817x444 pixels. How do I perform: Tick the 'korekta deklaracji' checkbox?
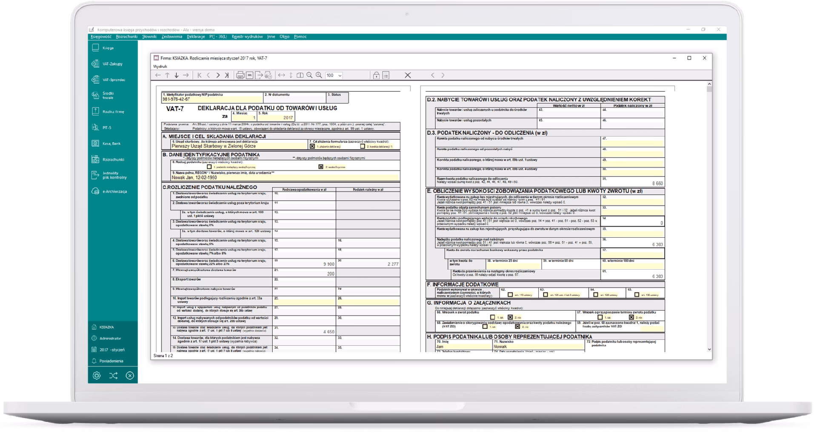(x=363, y=146)
